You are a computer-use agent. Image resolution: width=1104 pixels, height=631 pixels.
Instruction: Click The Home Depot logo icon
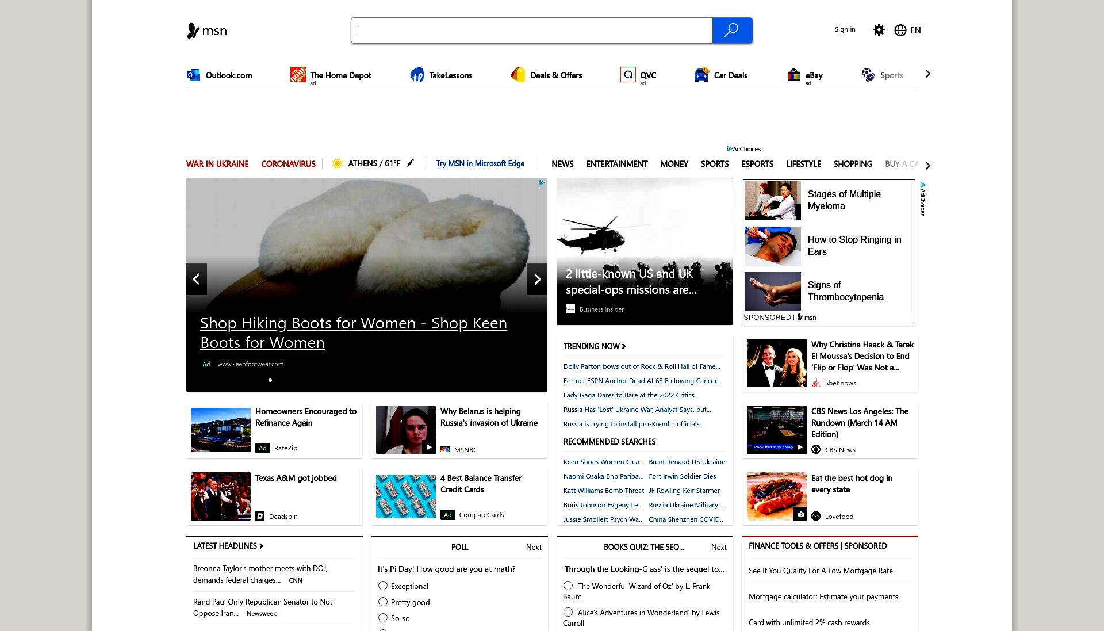tap(298, 75)
